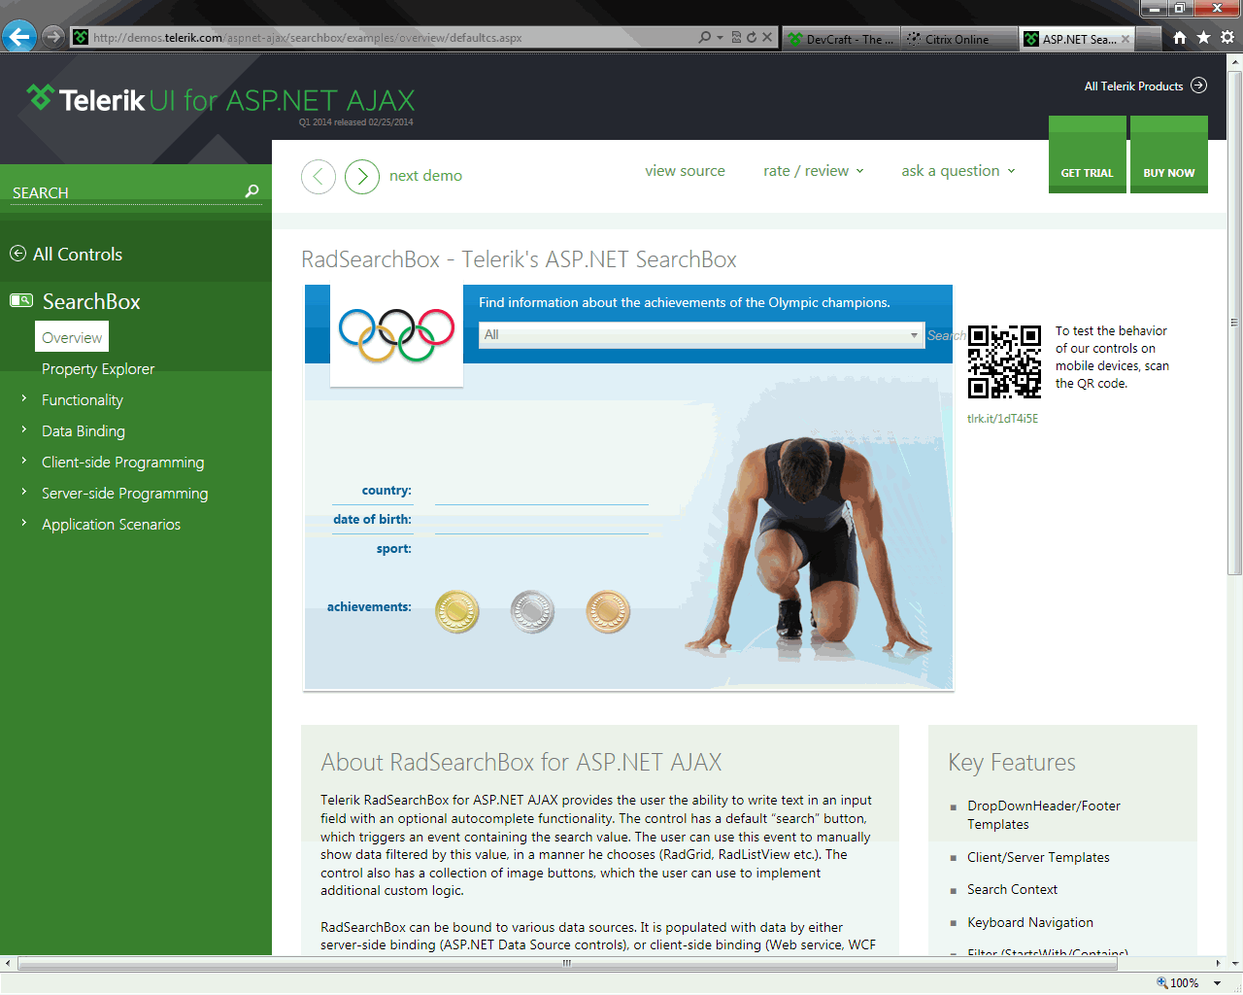The width and height of the screenshot is (1243, 995).
Task: Click the browser forward arrow button
Action: click(53, 37)
